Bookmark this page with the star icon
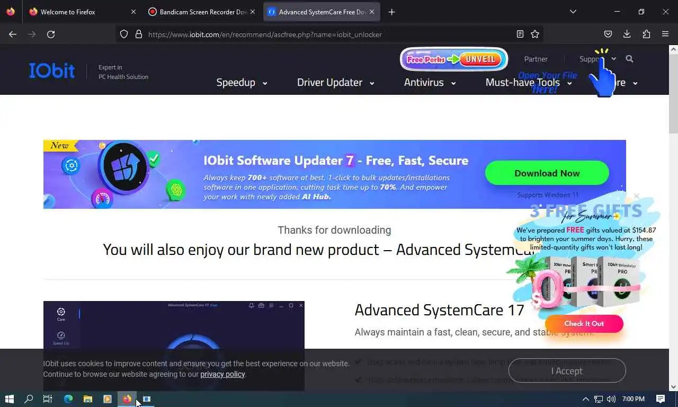 tap(535, 34)
